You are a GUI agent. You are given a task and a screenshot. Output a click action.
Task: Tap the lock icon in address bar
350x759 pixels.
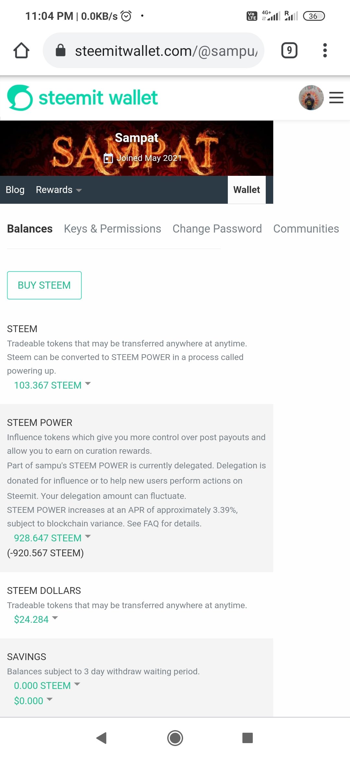[x=61, y=51]
